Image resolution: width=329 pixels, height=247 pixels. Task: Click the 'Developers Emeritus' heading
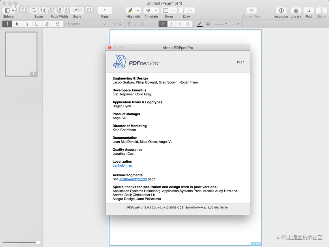[x=129, y=90]
